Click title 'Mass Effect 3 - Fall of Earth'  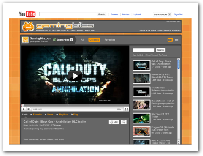(x=163, y=102)
